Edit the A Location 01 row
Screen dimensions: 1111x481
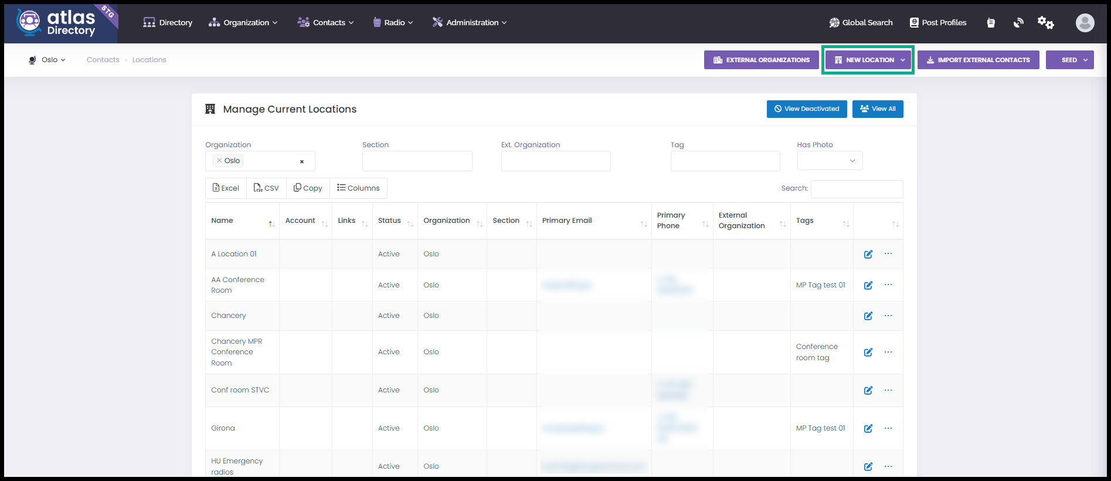coord(868,254)
